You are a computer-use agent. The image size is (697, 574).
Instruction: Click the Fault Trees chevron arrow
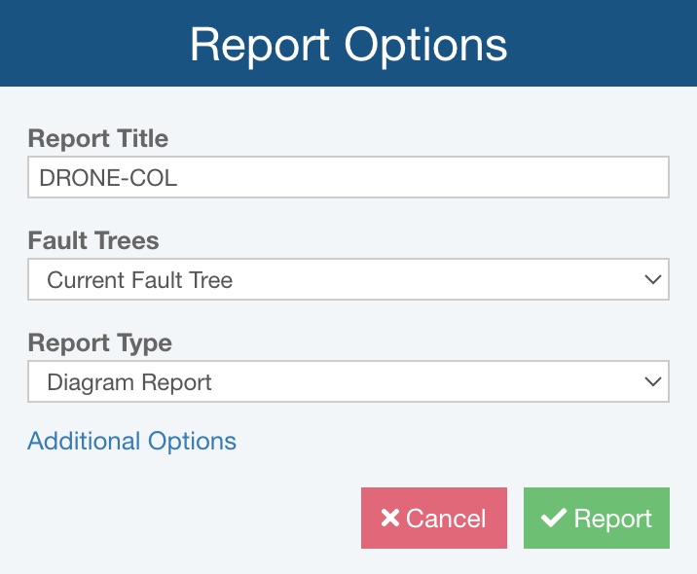coord(652,280)
